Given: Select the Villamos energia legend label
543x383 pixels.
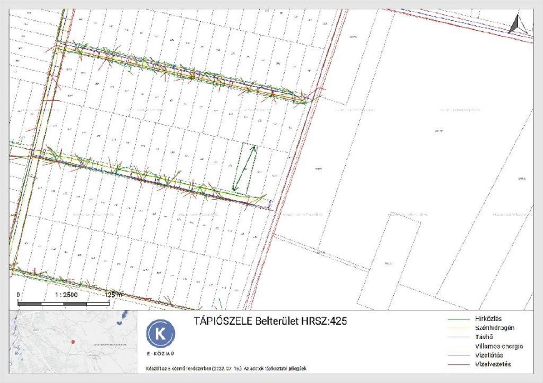Looking at the screenshot, I should coord(499,346).
